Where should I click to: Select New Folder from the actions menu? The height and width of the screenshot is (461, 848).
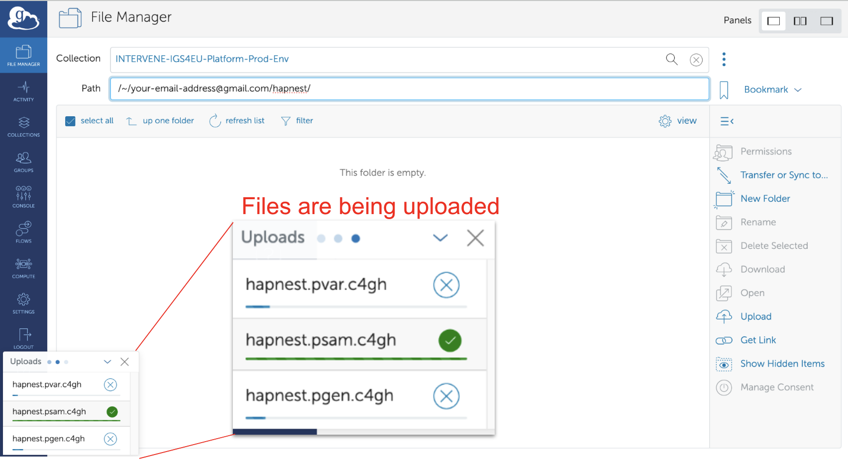(x=765, y=199)
